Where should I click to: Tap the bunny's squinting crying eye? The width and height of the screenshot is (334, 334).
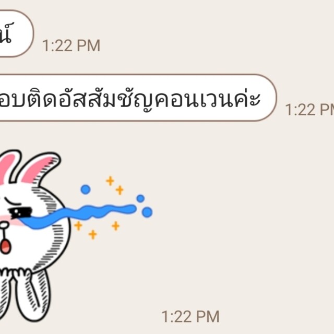(x=20, y=212)
